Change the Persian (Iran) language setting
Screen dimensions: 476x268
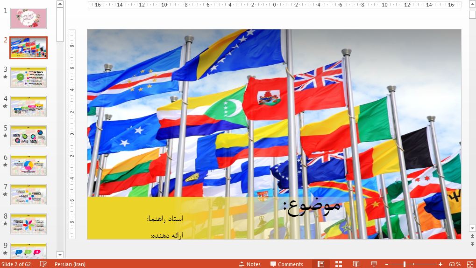click(x=70, y=264)
